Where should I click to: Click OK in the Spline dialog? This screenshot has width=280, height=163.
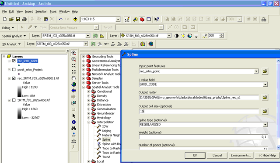tap(195, 155)
